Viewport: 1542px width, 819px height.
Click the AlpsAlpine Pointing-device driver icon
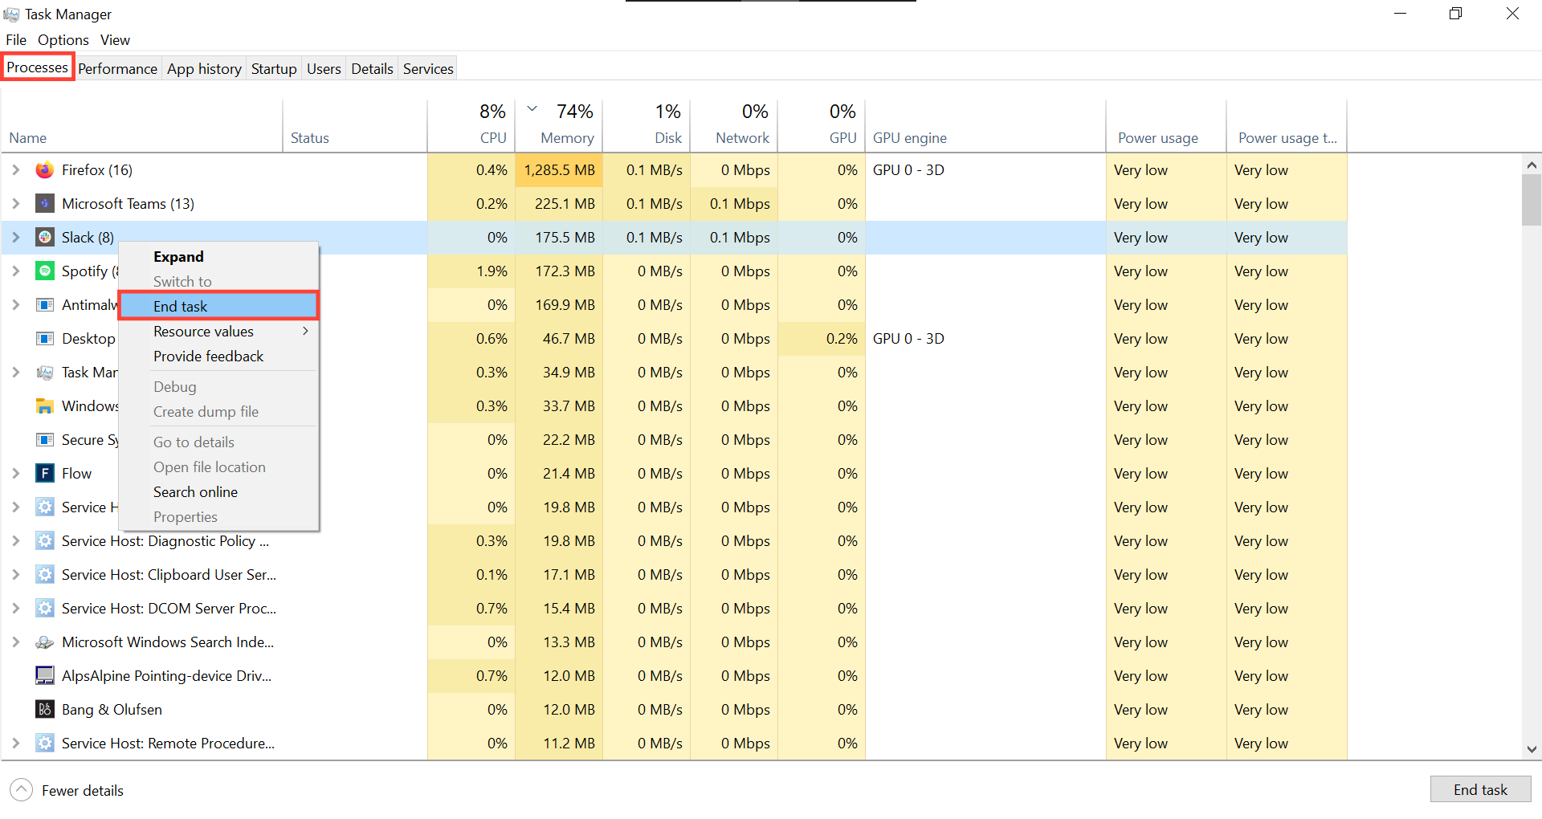[x=44, y=675]
